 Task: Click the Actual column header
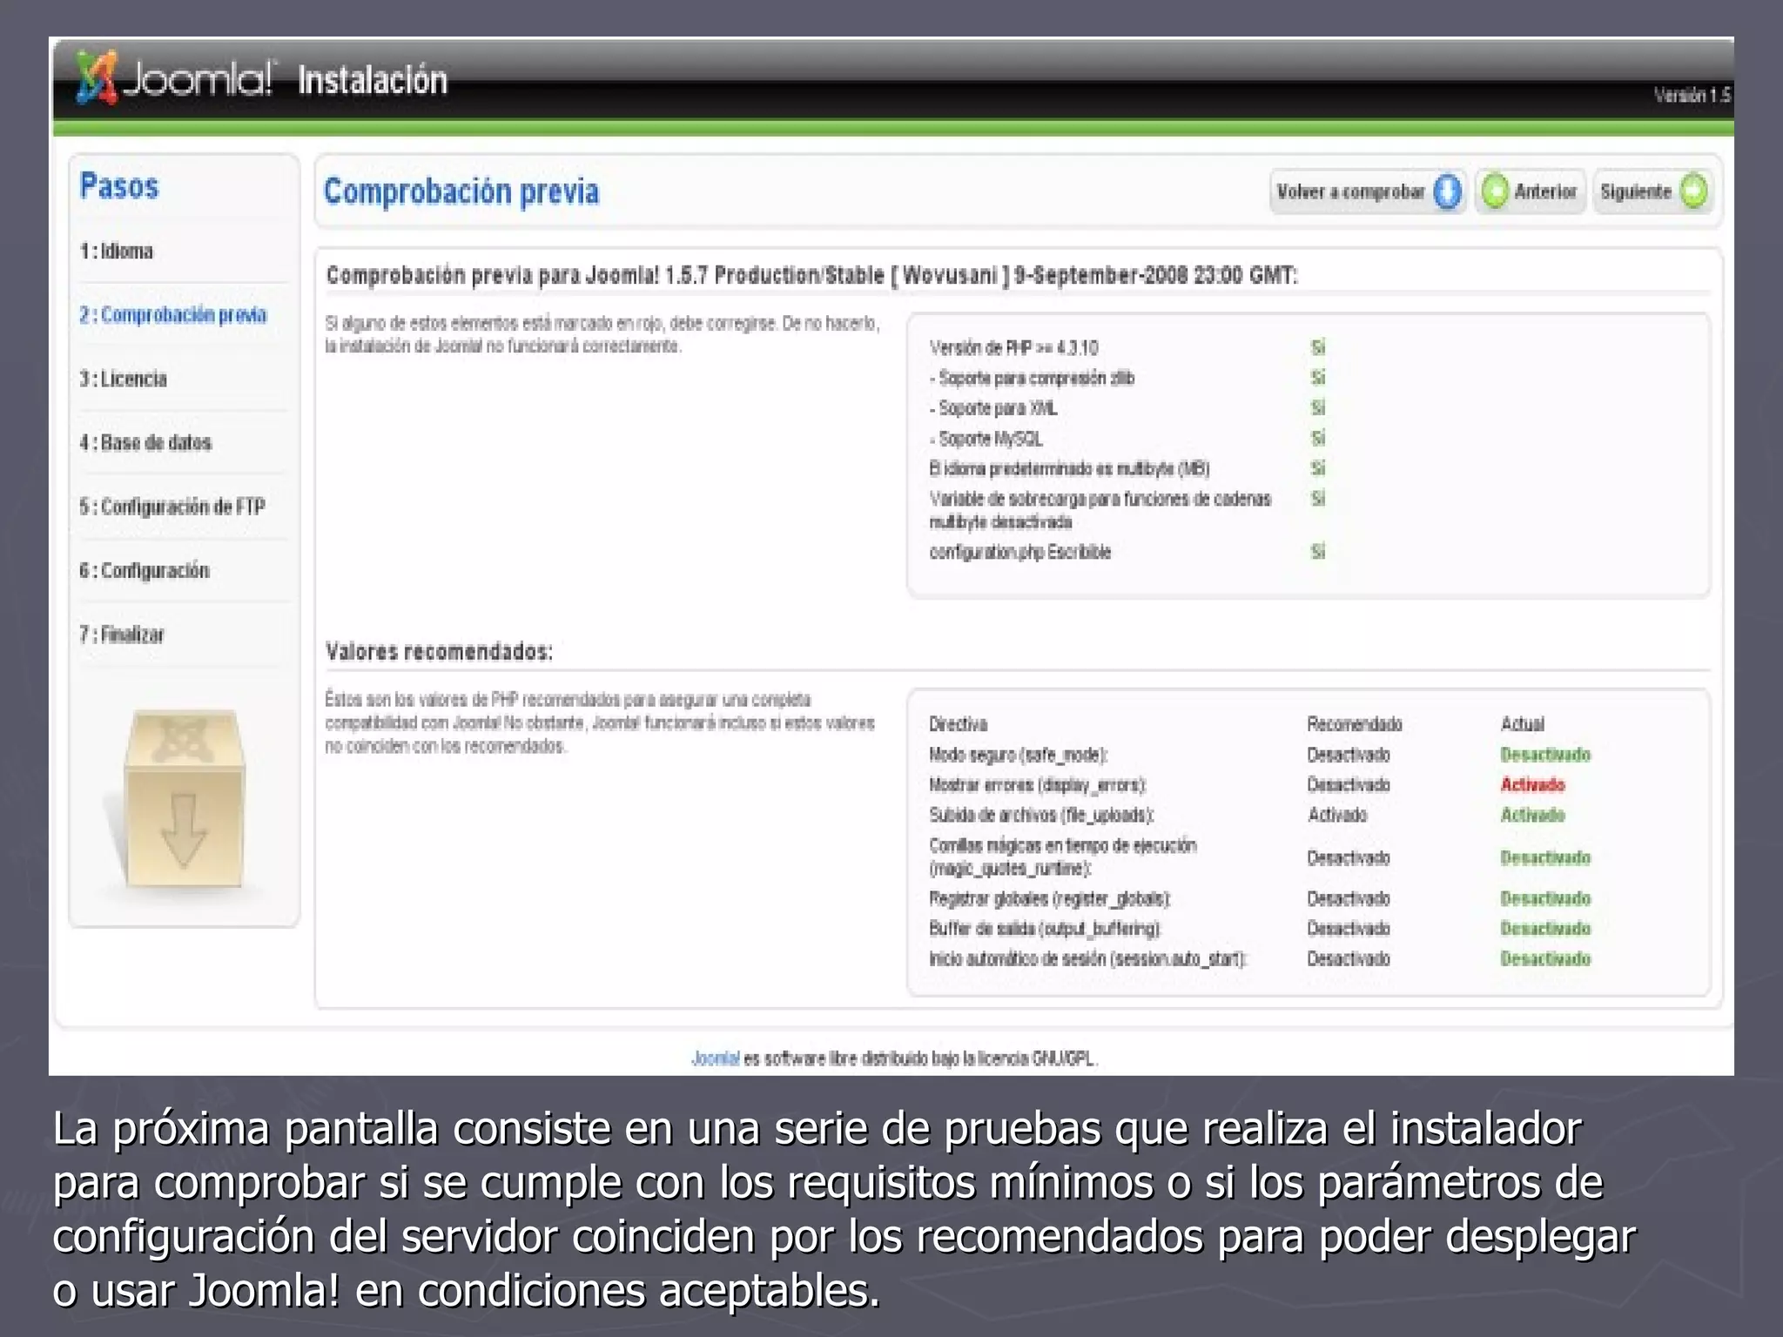[x=1522, y=724]
